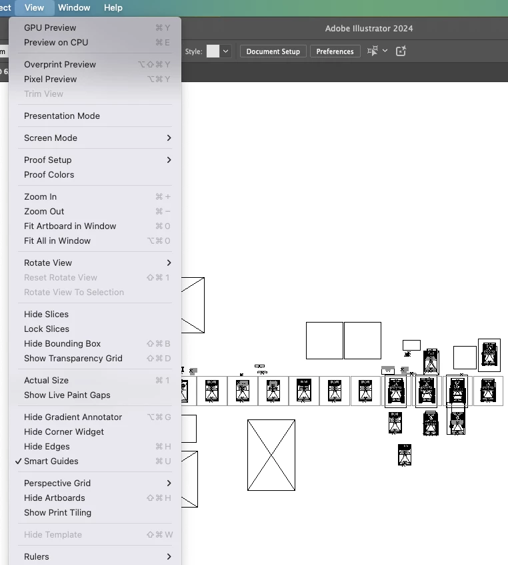
Task: Click the isolated artwork thumbnail below the others
Action: click(x=405, y=455)
